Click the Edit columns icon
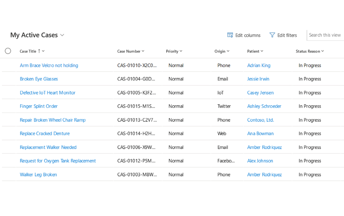Viewport: 344px width, 216px height. pos(230,35)
